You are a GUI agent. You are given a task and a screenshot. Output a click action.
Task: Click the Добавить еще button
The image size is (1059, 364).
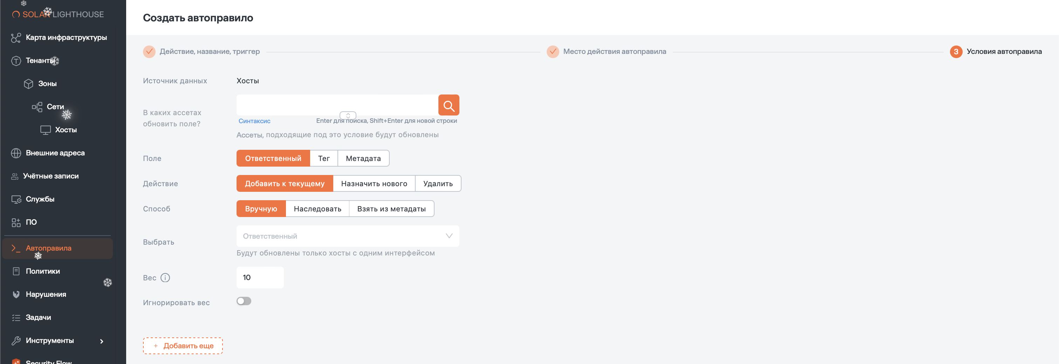pyautogui.click(x=183, y=346)
